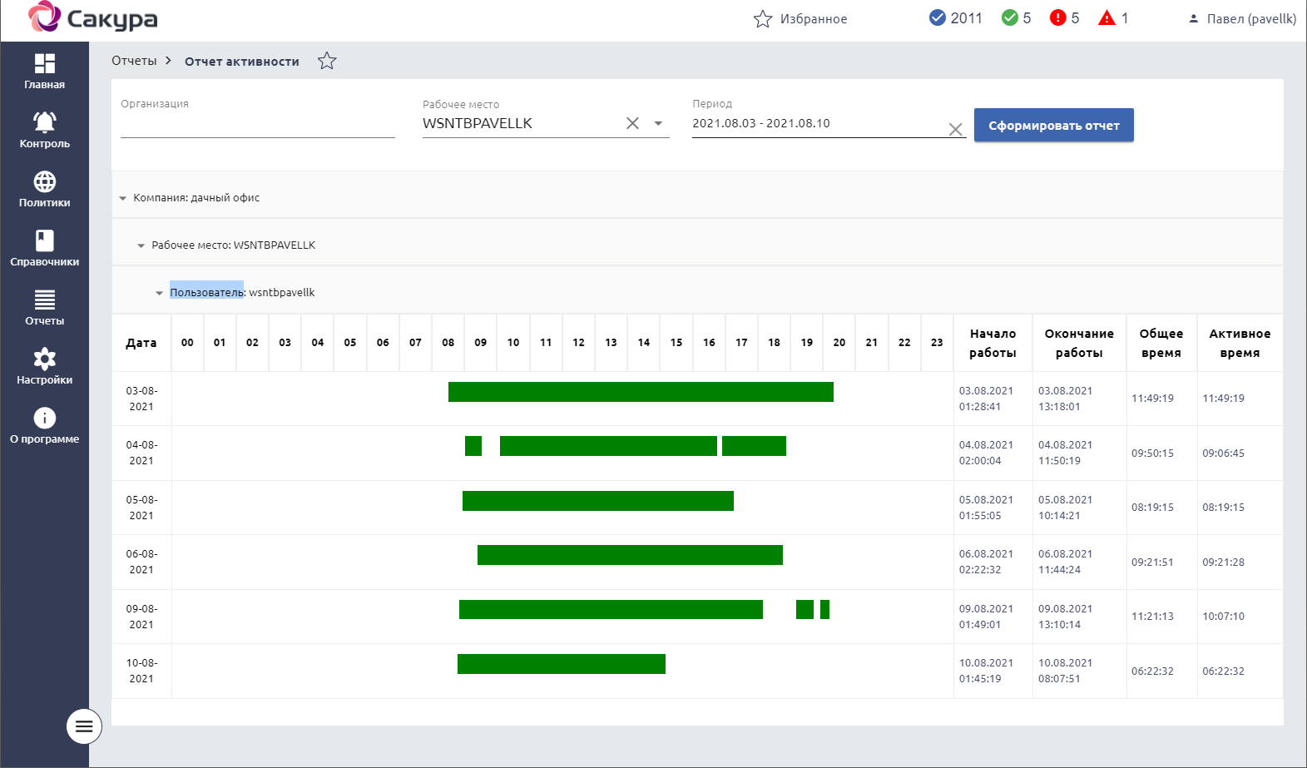
Task: Click the red exclamation error counter icon
Action: (1057, 18)
